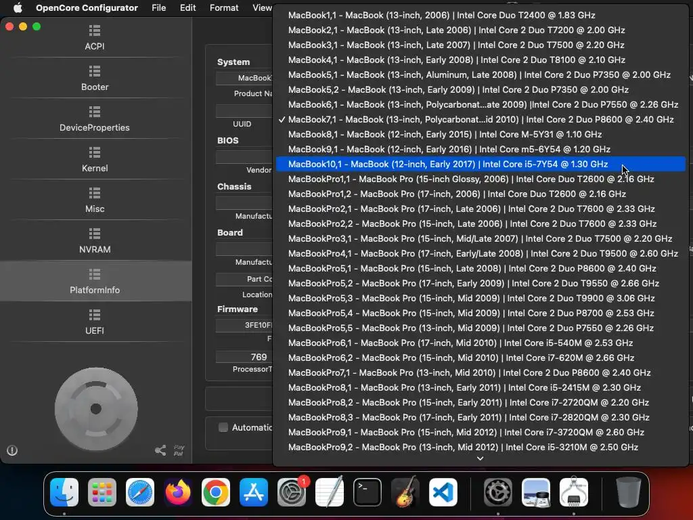Screen dimensions: 693x520
Task: Select MacBook1,1 (13-inch, 2006) model
Action: coord(480,15)
